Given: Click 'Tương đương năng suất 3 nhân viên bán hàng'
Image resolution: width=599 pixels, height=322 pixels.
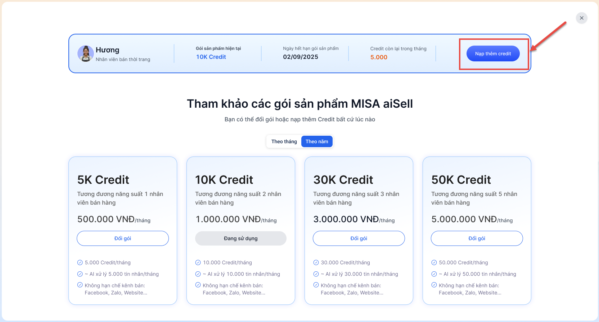Looking at the screenshot, I should click(x=356, y=198).
